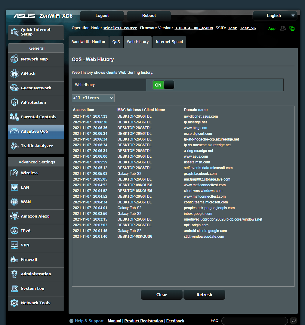Select domain config.teams.microsoft.com
The height and width of the screenshot is (325, 305).
(x=206, y=202)
